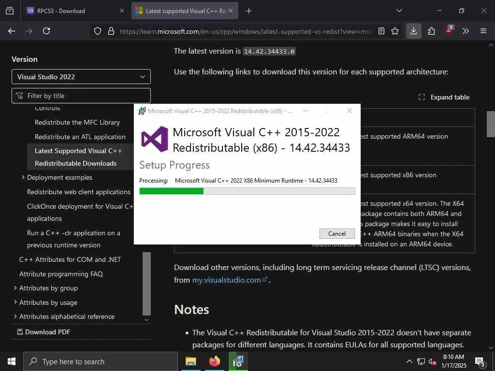Go back with the browser back arrow

point(12,31)
